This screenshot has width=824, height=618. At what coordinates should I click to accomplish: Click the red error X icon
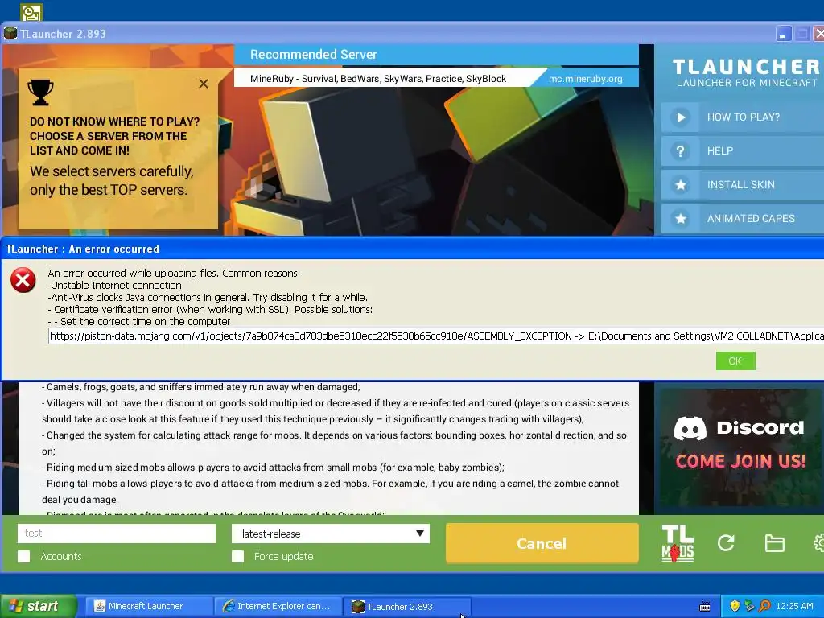coord(23,280)
